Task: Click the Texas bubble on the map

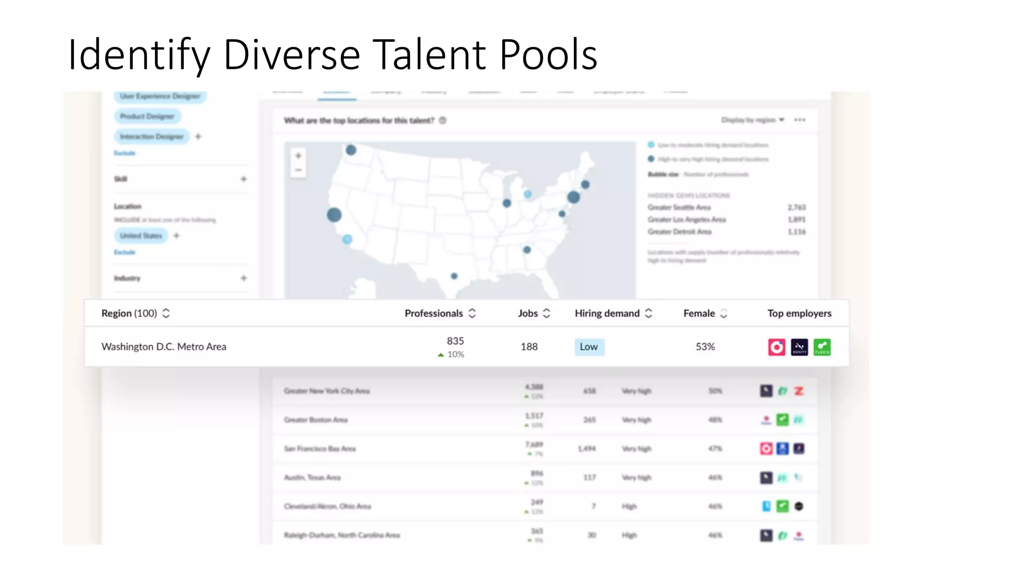Action: click(454, 276)
